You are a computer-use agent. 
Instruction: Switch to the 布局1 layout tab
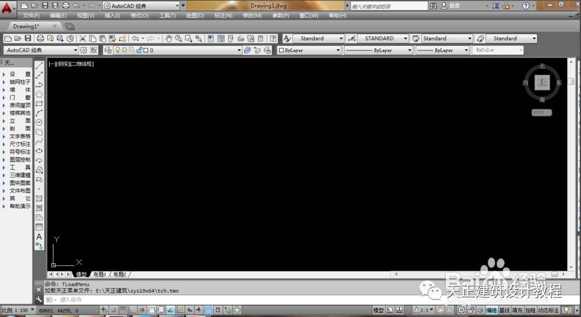[x=100, y=275]
